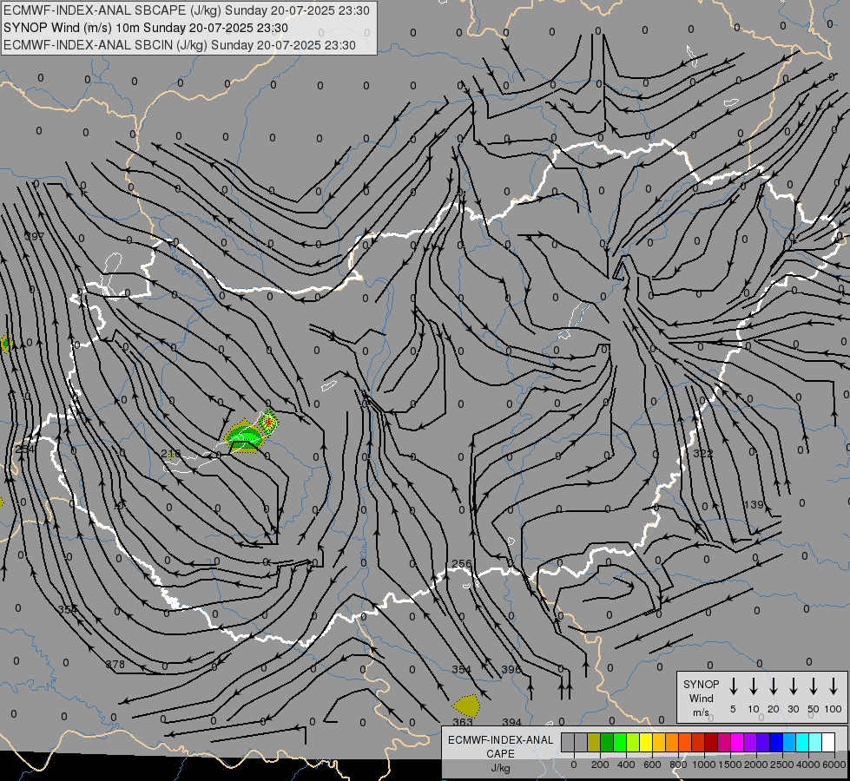Click the wind arrow above the 50 label
Viewport: 850px width, 781px height.
coord(814,686)
